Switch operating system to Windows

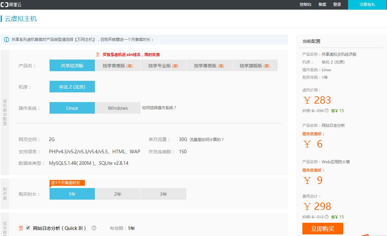(x=118, y=108)
